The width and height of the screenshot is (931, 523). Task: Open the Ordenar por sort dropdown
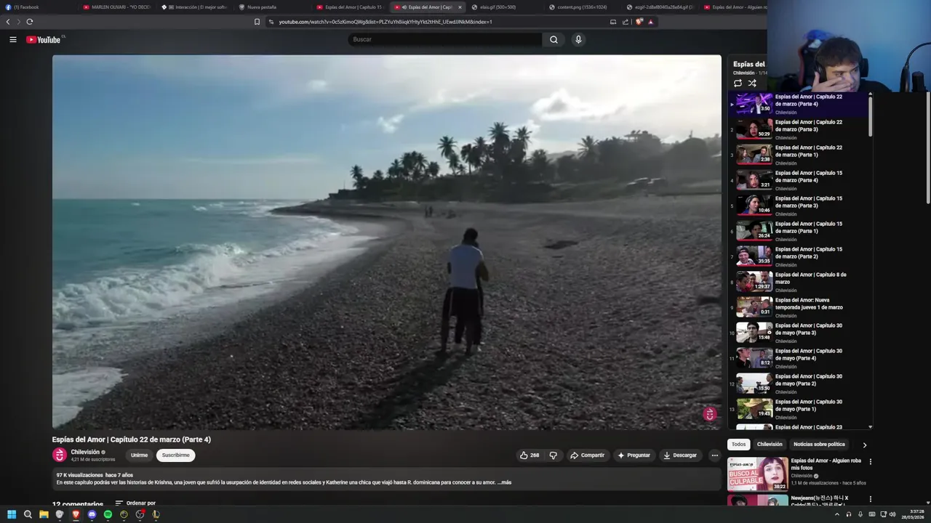pos(135,503)
